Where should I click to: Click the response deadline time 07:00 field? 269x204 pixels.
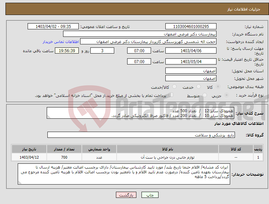[x=139, y=50]
